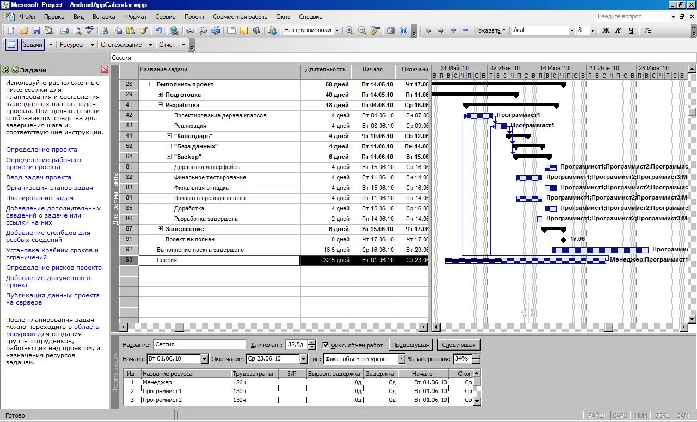The height and width of the screenshot is (422, 697).
Task: Expand the "База данных" summary task
Action: pyautogui.click(x=169, y=146)
